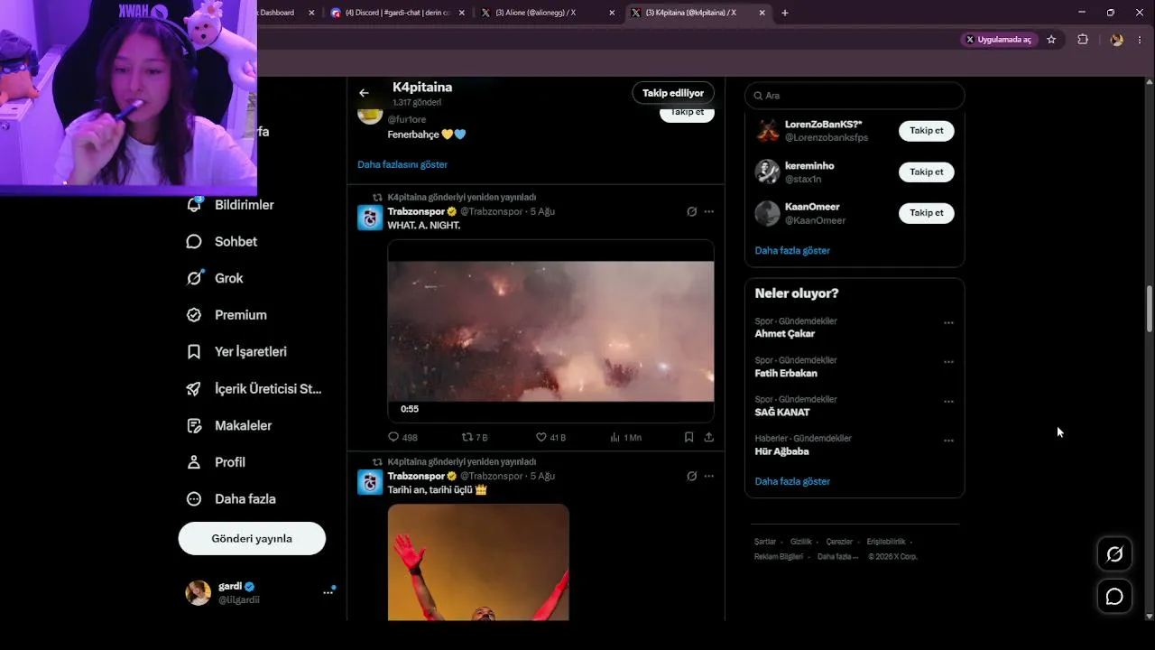Open the Çerezler footer link
This screenshot has width=1155, height=650.
839,542
